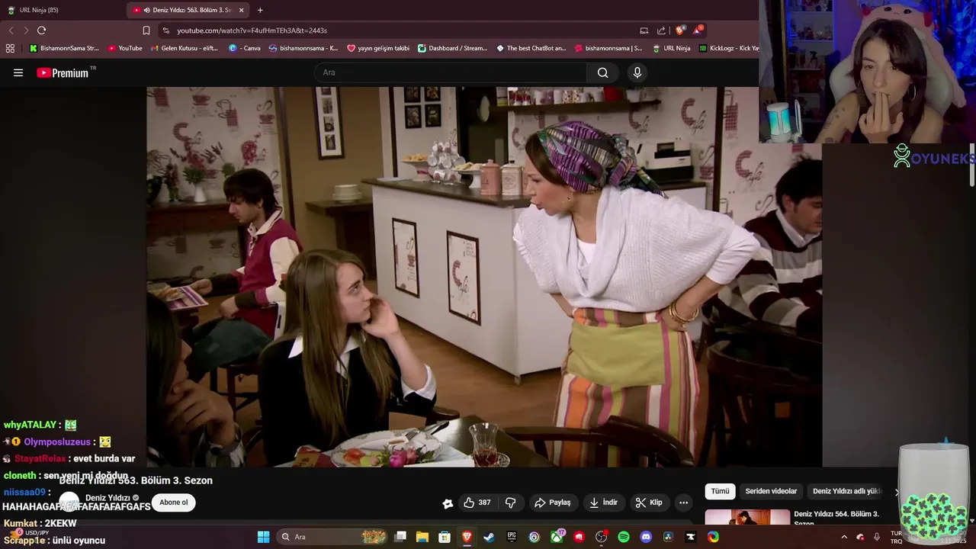Dislike the video with thumbs down
The height and width of the screenshot is (549, 976).
(511, 502)
